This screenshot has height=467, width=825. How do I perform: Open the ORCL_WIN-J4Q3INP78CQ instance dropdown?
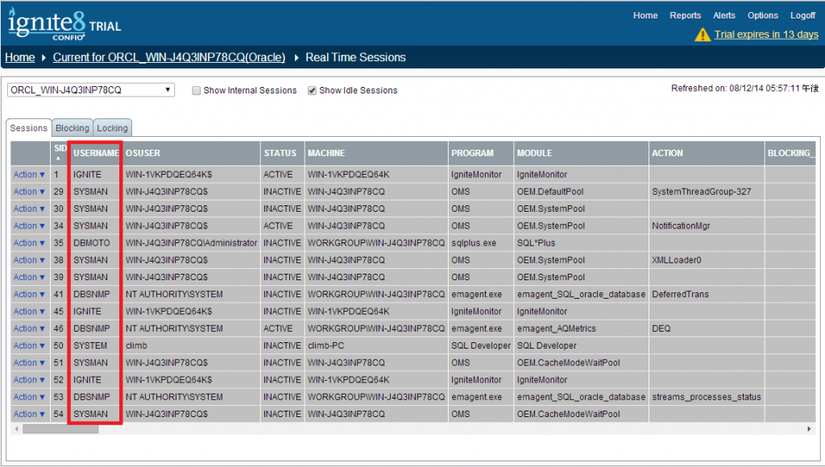[x=167, y=89]
